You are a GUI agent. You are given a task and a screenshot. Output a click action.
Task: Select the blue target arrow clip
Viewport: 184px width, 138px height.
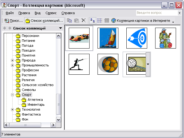tap(137, 38)
